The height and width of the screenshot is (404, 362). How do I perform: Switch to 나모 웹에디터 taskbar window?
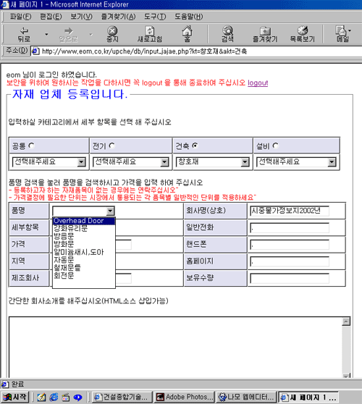(x=246, y=397)
